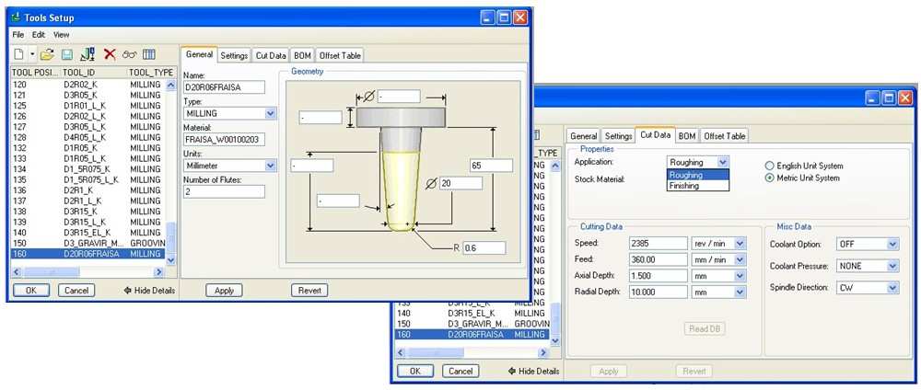Click the Number of Flutes field
This screenshot has height=390, width=921.
pyautogui.click(x=225, y=191)
